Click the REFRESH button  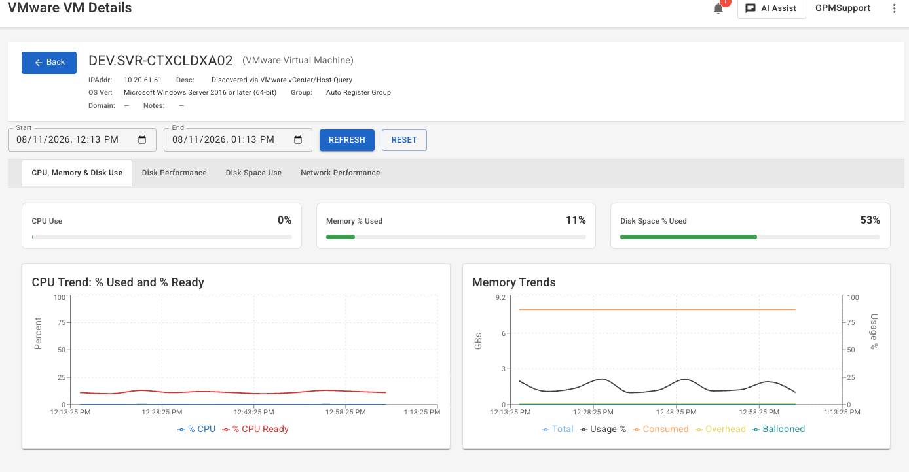(x=347, y=140)
